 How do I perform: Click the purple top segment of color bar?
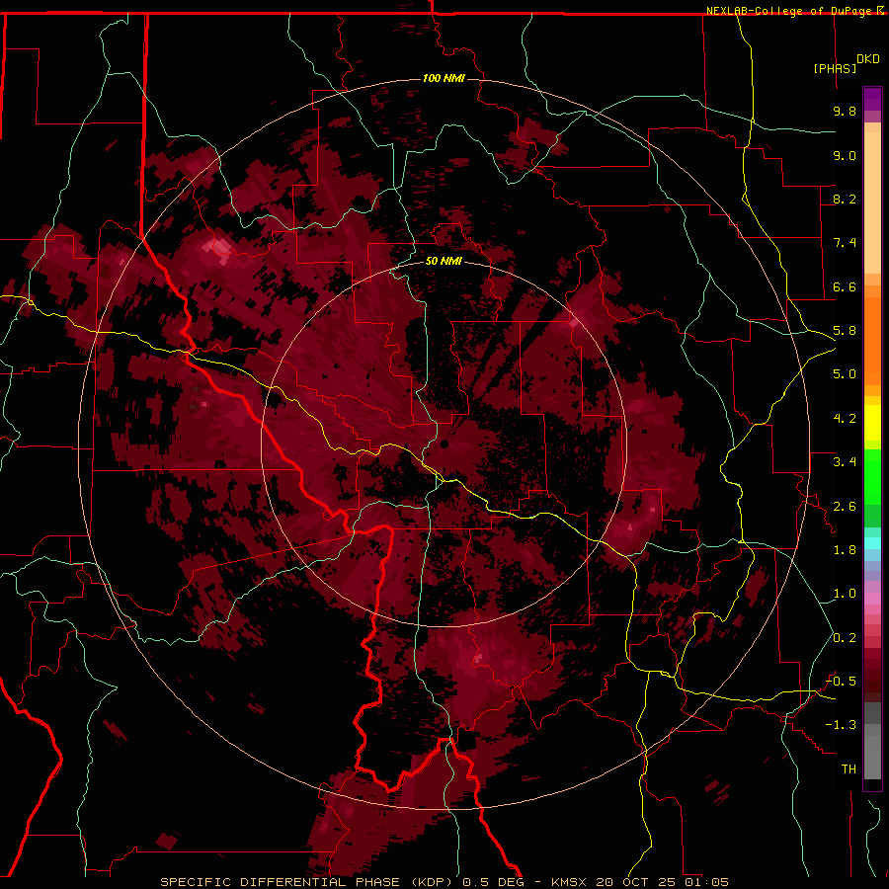click(x=872, y=99)
